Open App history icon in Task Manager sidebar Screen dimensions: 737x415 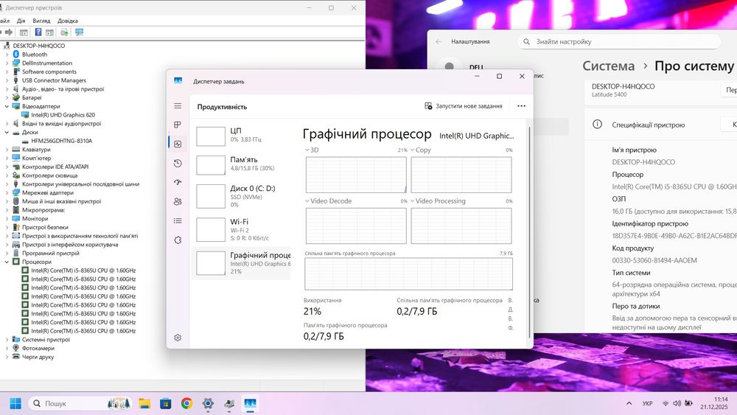coord(178,163)
